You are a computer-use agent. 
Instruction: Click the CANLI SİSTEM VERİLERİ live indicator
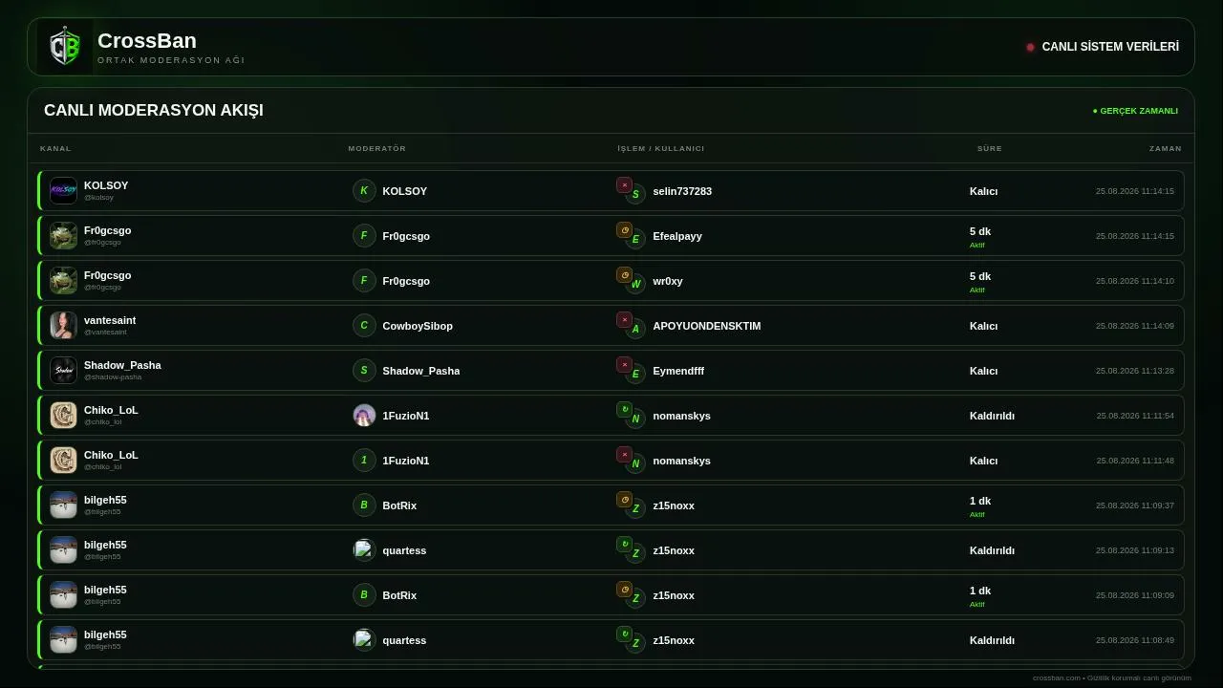pyautogui.click(x=1103, y=47)
